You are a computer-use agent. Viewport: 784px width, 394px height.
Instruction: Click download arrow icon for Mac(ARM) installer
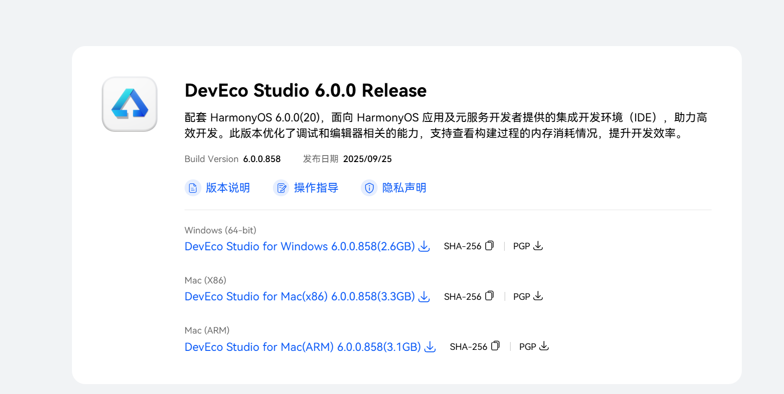pos(430,347)
